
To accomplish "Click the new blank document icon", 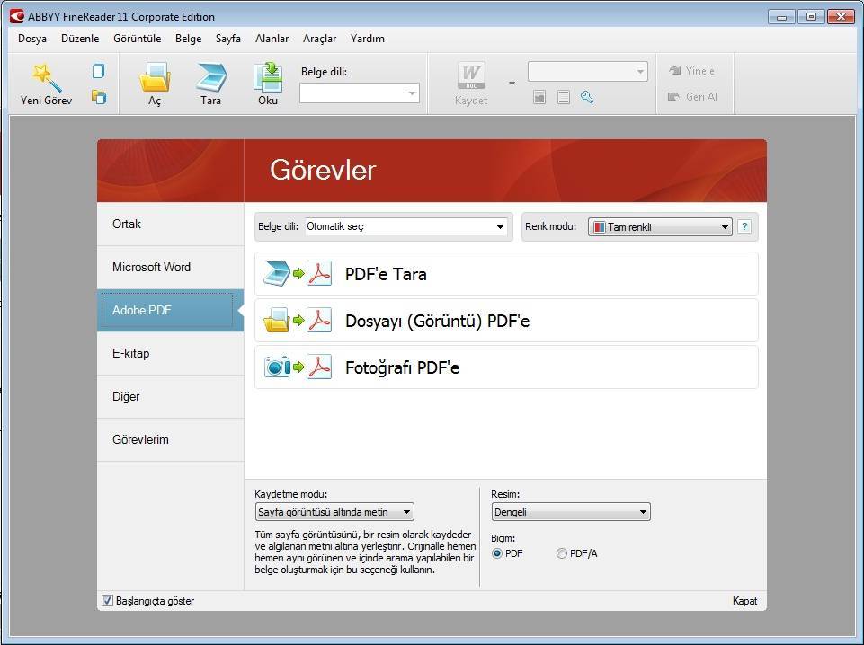I will 99,71.
